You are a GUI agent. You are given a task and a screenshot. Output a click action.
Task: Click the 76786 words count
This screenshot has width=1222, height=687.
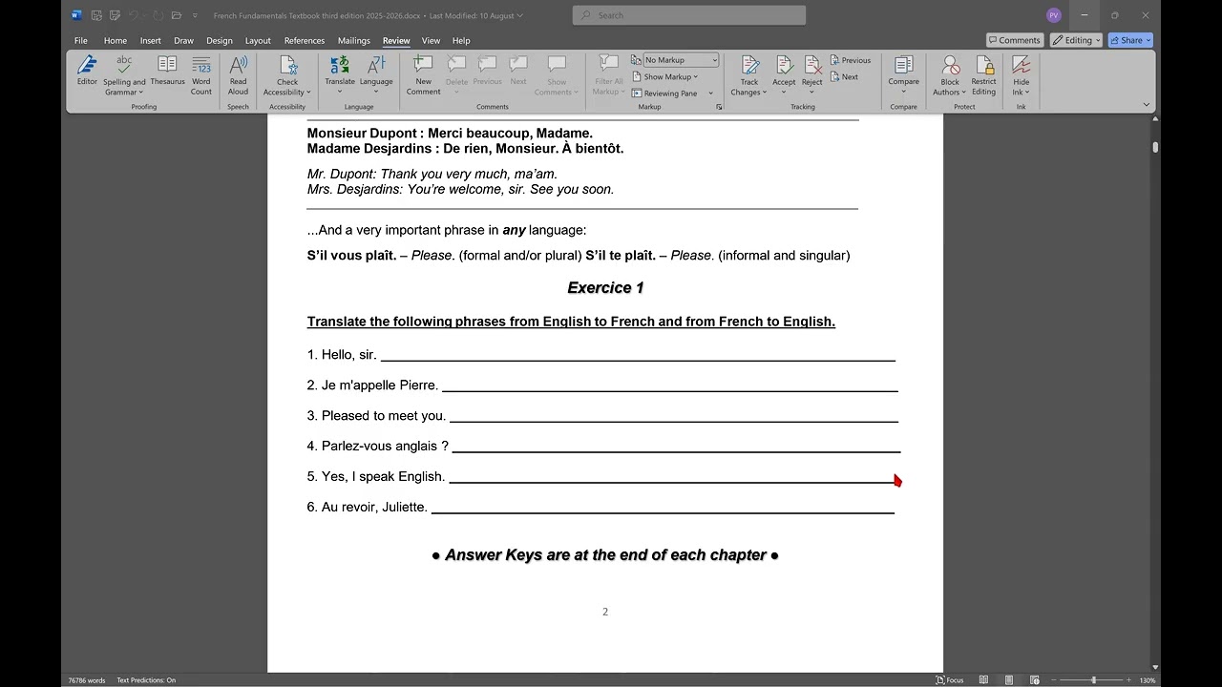tap(86, 680)
